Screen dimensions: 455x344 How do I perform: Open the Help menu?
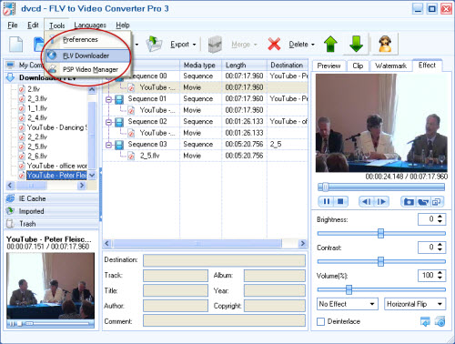click(x=123, y=25)
